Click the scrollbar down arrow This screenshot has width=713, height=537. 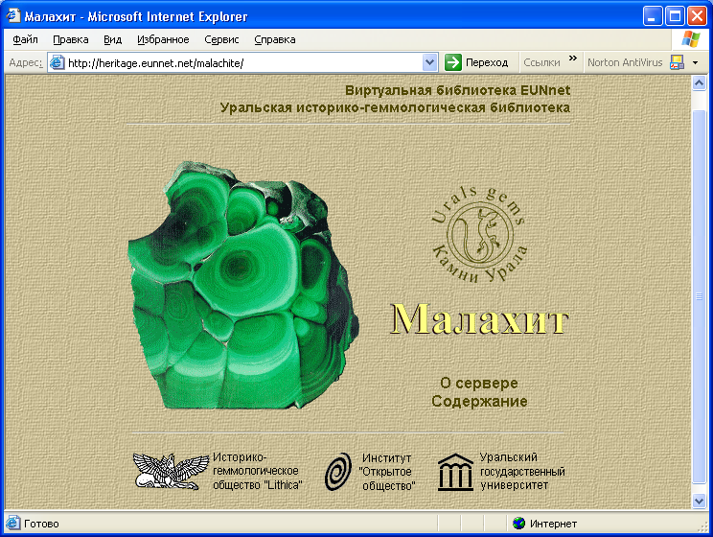pos(699,502)
